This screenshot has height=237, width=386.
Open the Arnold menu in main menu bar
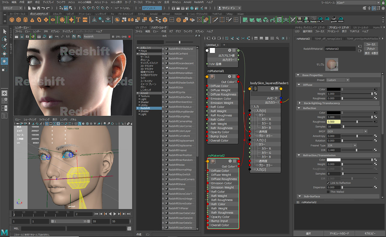pyautogui.click(x=187, y=2)
